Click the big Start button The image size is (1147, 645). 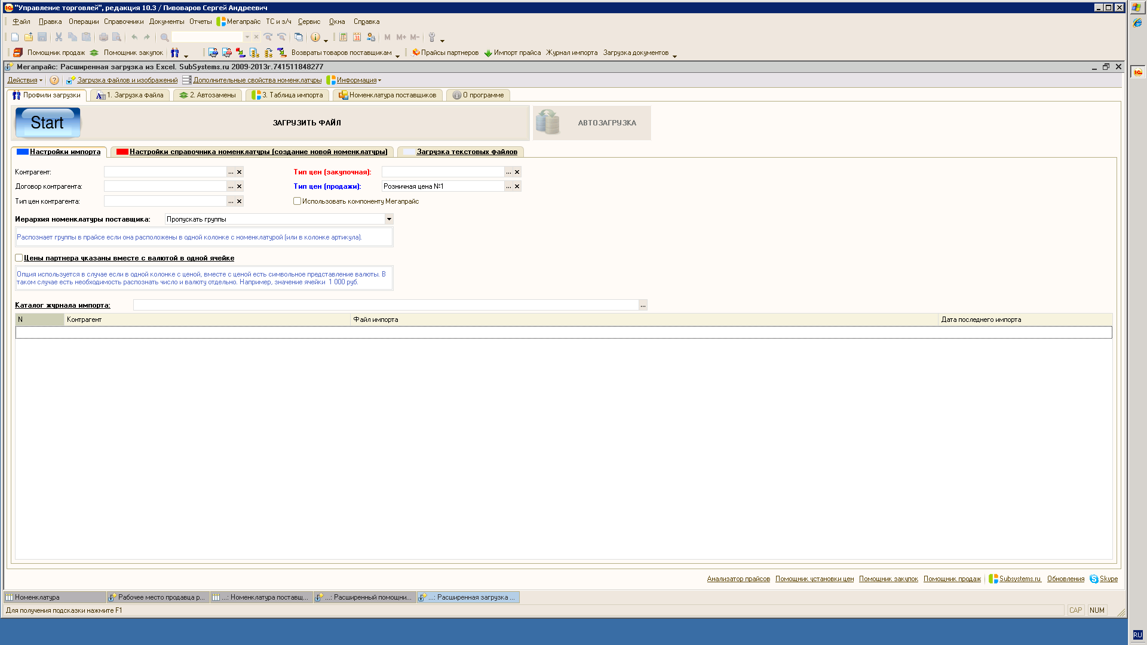point(47,122)
